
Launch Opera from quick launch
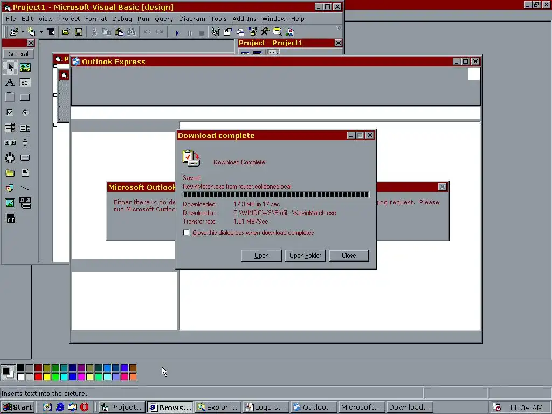tap(85, 408)
